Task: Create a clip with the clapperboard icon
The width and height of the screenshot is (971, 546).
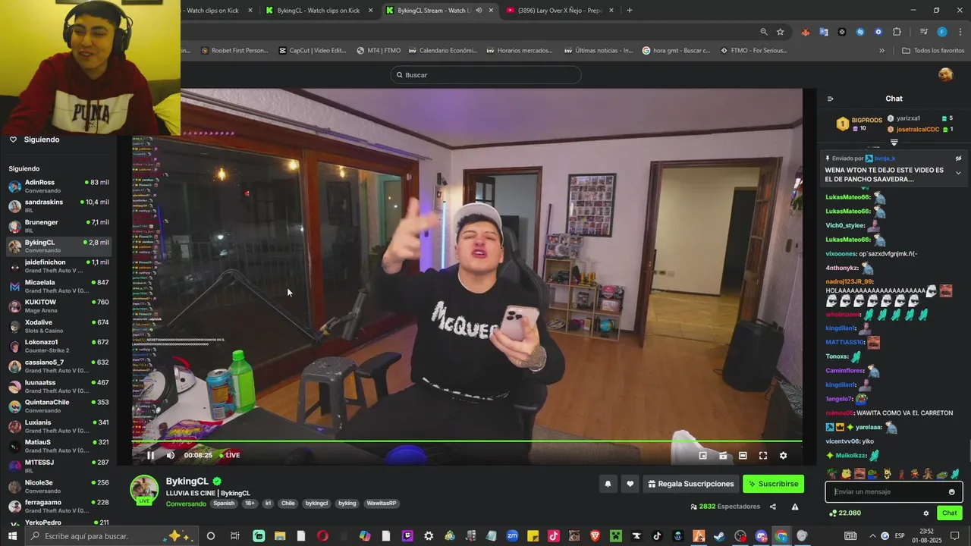Action: (723, 456)
